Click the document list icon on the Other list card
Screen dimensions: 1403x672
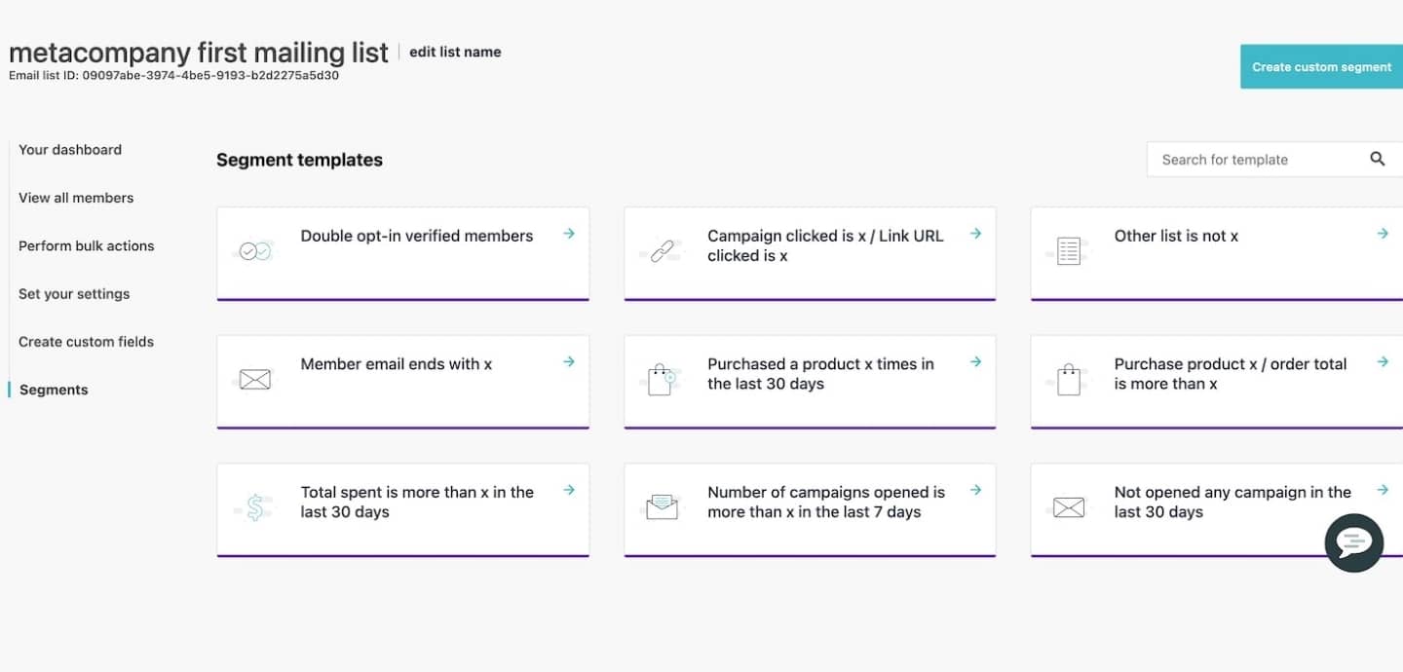1069,252
